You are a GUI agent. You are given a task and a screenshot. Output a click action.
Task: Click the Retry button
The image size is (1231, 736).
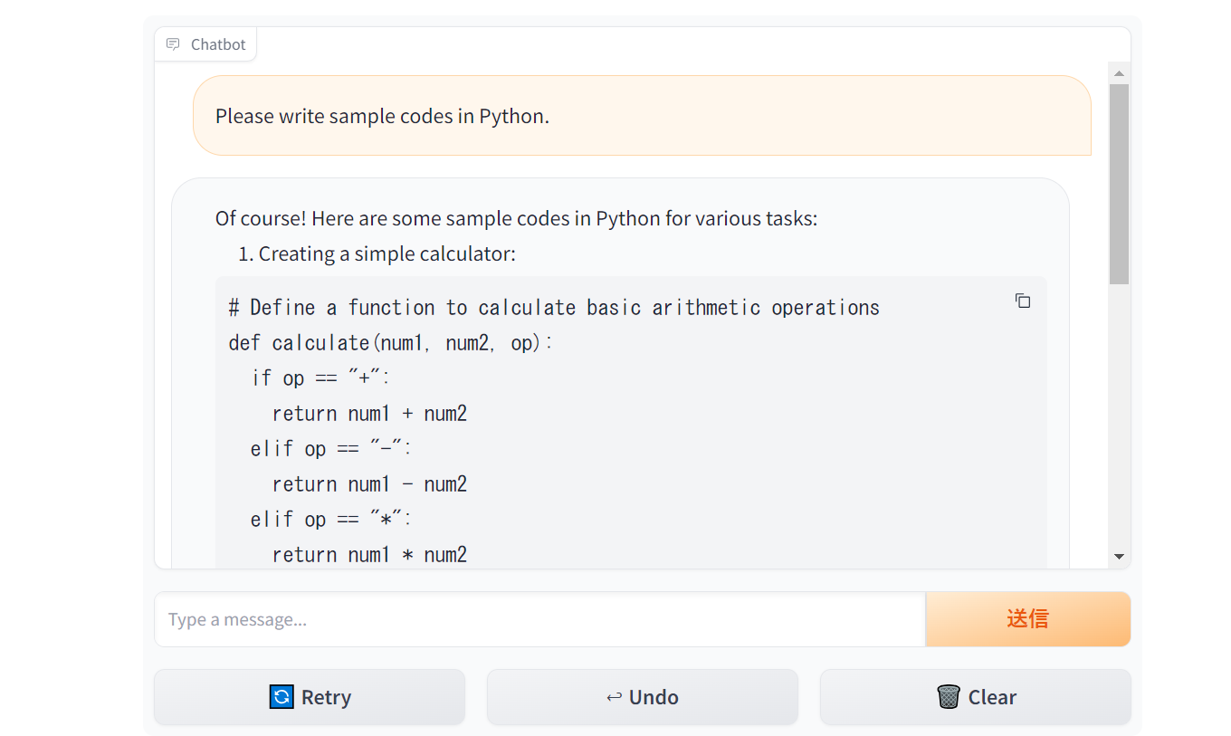[309, 697]
